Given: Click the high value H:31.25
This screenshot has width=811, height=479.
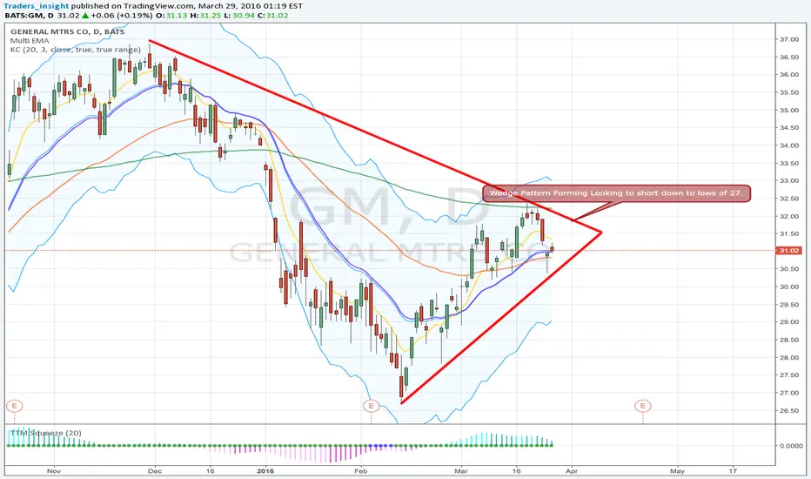Looking at the screenshot, I should click(x=205, y=16).
